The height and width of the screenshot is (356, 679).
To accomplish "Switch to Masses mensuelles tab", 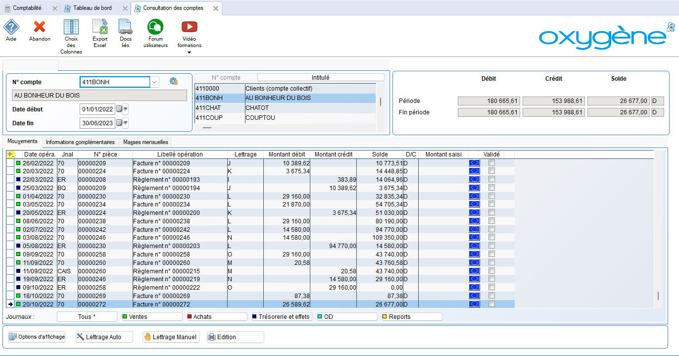I will (146, 142).
